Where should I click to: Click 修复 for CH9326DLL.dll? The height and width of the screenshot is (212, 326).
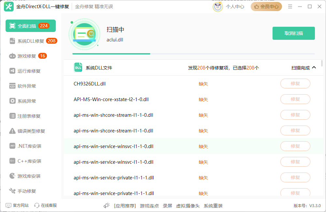click(295, 83)
